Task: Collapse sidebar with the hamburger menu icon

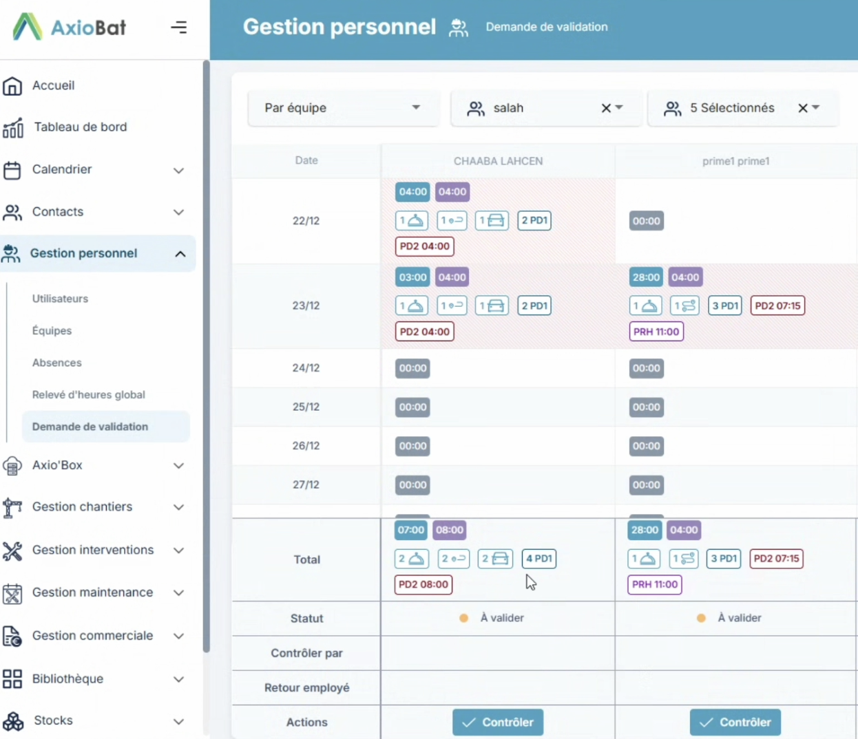Action: [179, 28]
